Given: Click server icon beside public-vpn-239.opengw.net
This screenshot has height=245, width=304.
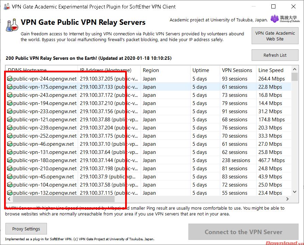Looking at the screenshot, I should coord(10,128).
